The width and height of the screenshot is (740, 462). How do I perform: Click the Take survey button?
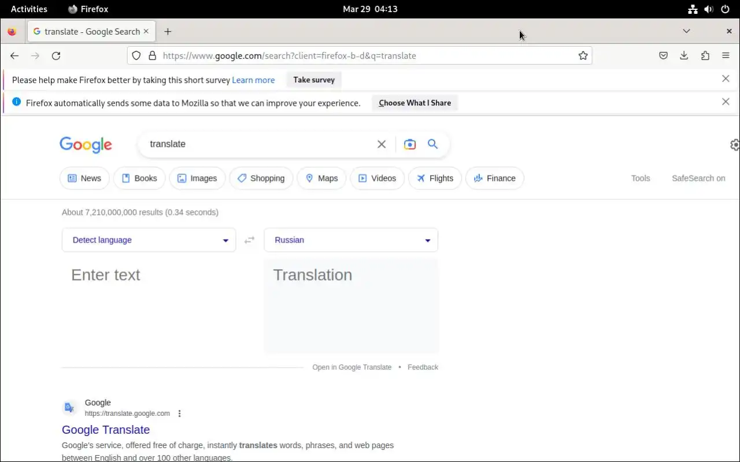point(314,80)
